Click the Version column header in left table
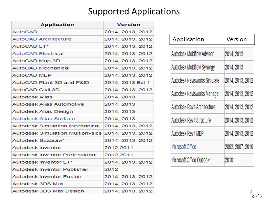 pyautogui.click(x=128, y=25)
